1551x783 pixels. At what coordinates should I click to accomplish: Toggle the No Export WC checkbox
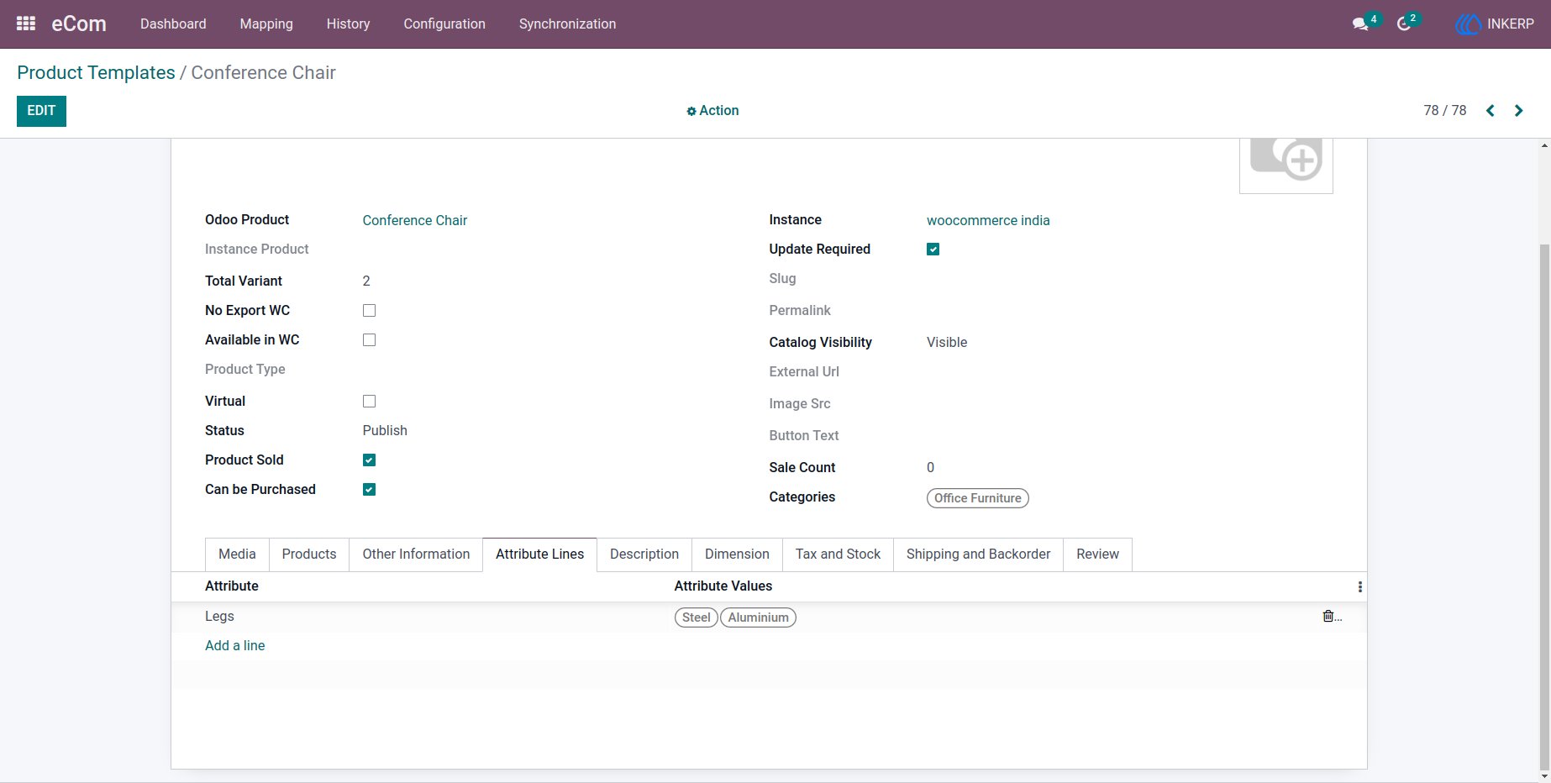pos(369,311)
